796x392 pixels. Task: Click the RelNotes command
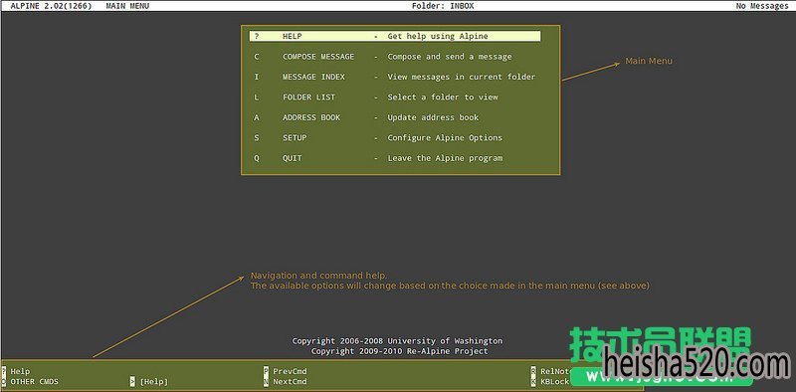[x=555, y=372]
